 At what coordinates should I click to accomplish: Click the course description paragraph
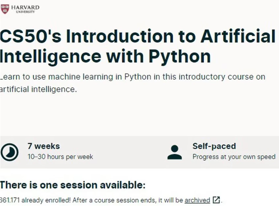tap(133, 83)
